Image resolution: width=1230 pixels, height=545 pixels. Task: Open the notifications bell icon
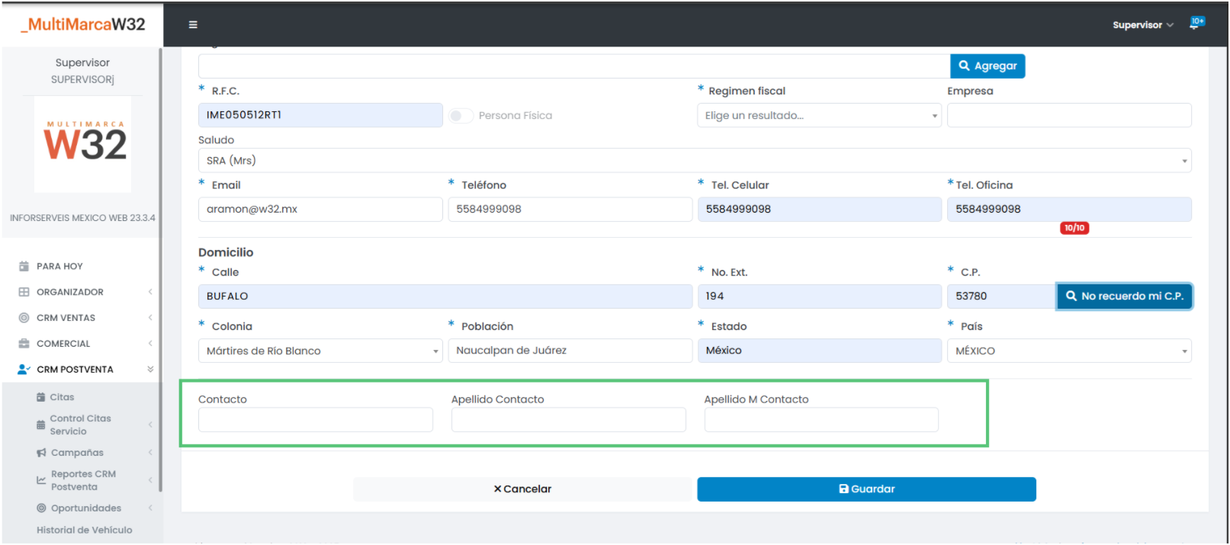point(1195,24)
